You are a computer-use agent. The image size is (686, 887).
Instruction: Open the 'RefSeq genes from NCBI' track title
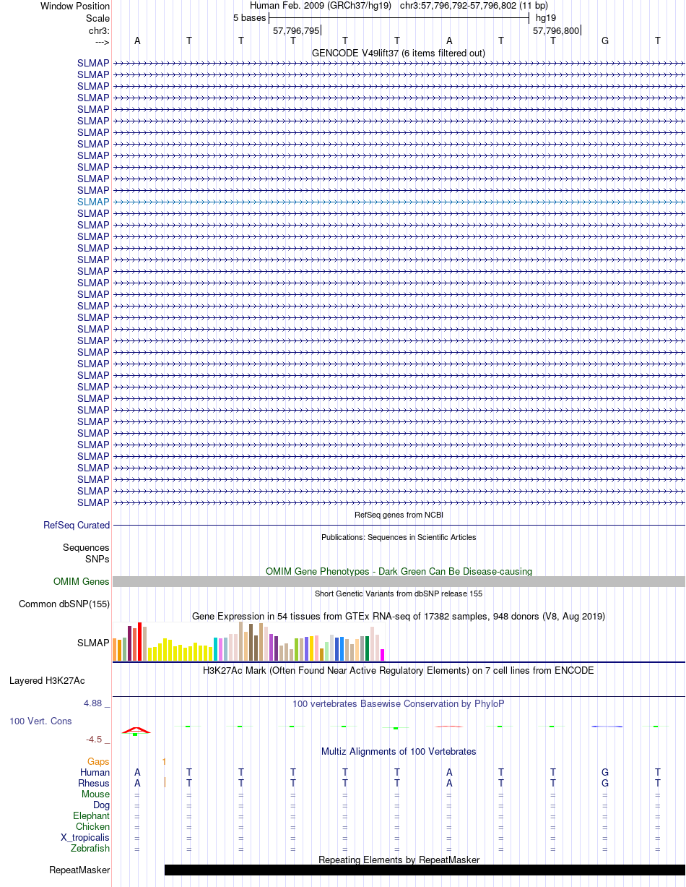click(x=399, y=515)
